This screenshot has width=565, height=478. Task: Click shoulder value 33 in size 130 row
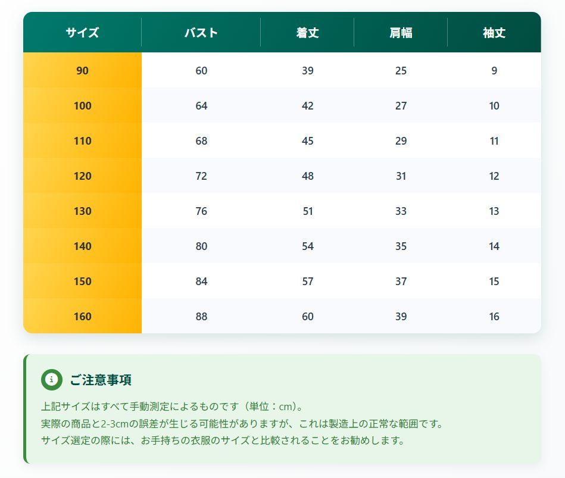point(401,211)
